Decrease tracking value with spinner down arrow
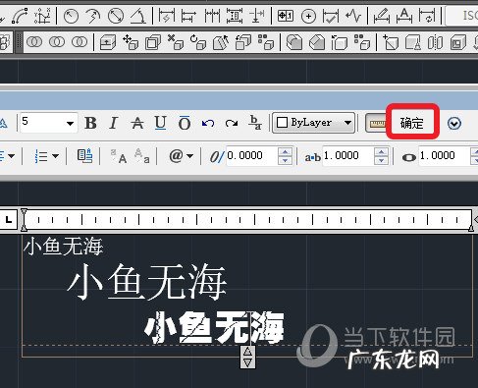This screenshot has height=388, width=478. coord(381,160)
